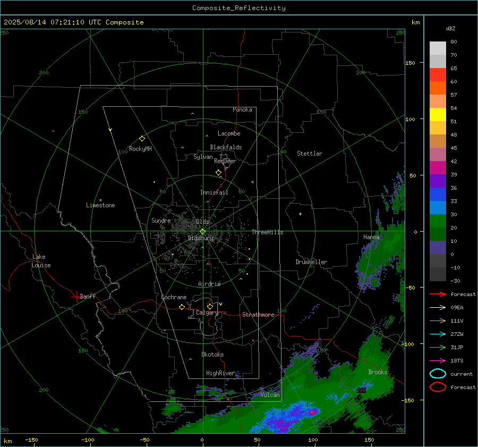Click the bright green 30 dBZ swatch
Image resolution: width=478 pixels, height=447 pixels.
click(438, 221)
